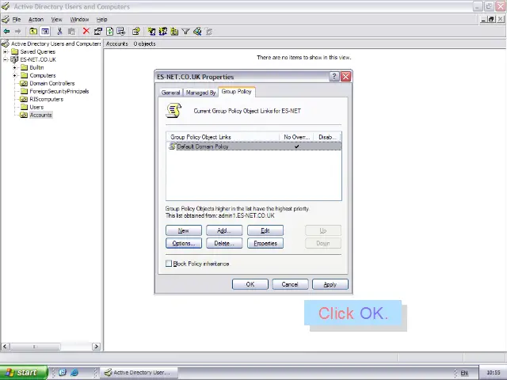Select the Domain Controllers tree node

(52, 83)
